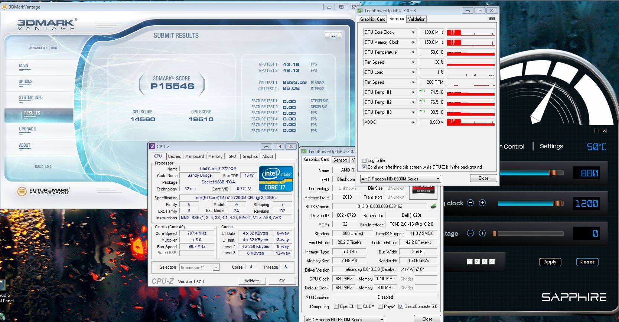The height and width of the screenshot is (322, 619).
Task: Toggle the PhysX checkbox
Action: click(x=380, y=306)
